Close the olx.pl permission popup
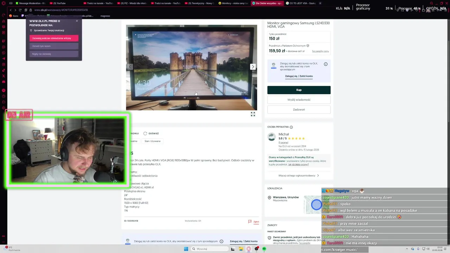The width and height of the screenshot is (450, 253). [x=77, y=21]
